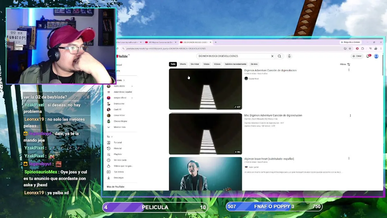Click the site info icon beside the URL
387x218 pixels.
(123, 48)
